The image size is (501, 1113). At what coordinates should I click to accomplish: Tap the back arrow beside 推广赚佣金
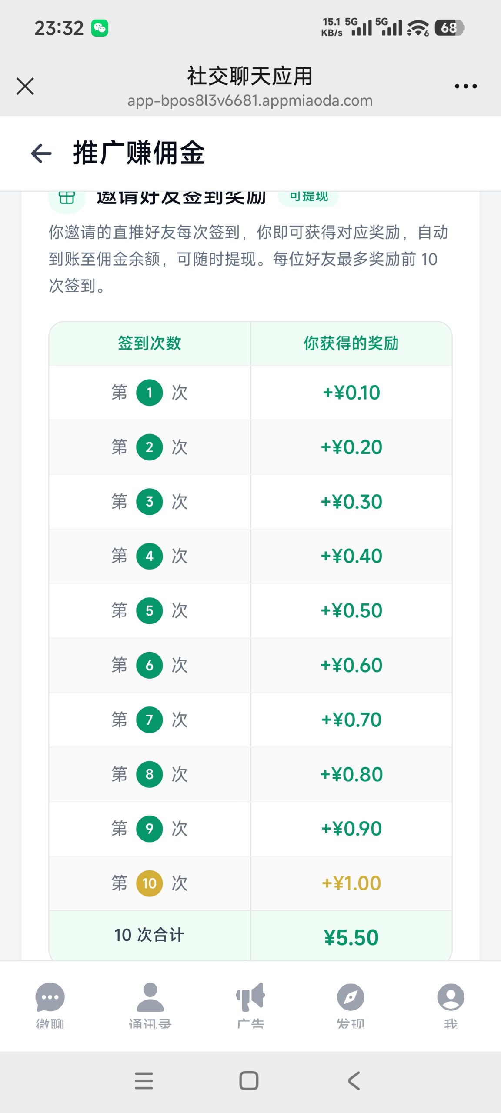41,153
